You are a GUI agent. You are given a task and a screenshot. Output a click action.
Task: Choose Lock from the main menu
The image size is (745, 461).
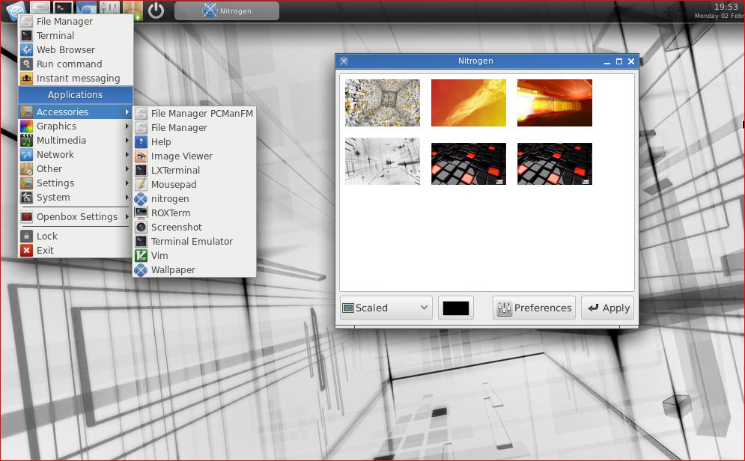coord(46,236)
